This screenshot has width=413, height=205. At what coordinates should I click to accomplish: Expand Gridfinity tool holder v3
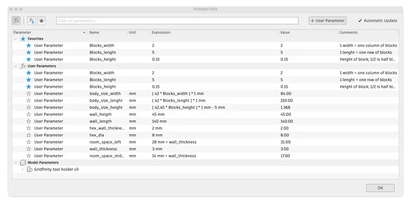tap(22, 169)
